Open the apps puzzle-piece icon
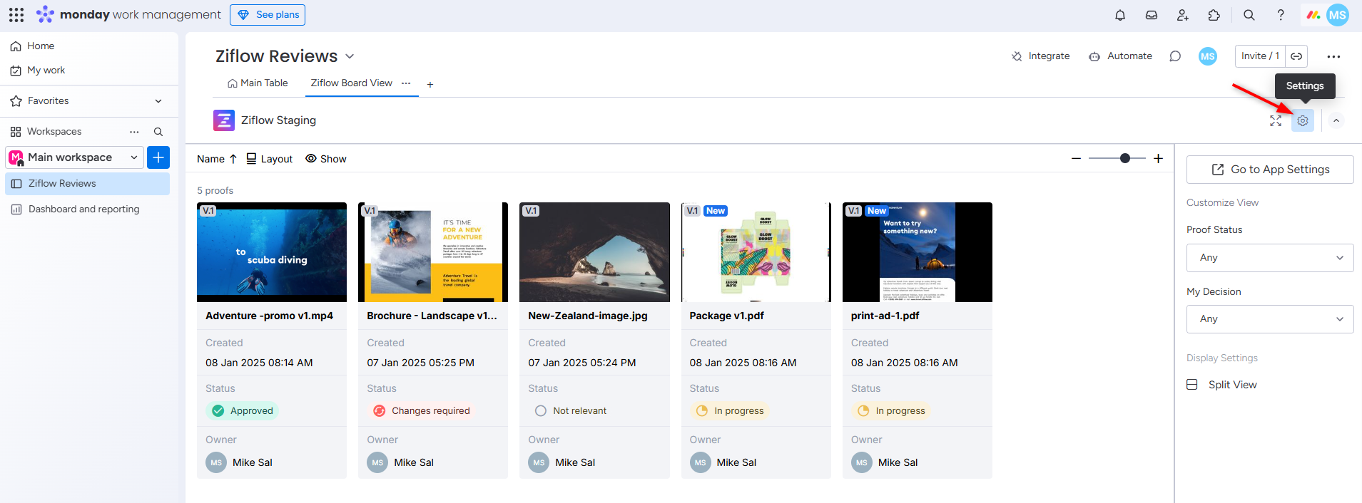The width and height of the screenshot is (1362, 503). (x=1214, y=15)
